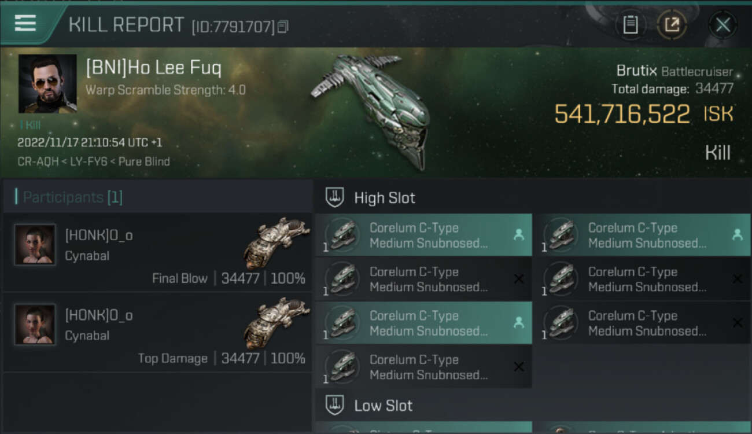Select the Top Damage participant portrait
Screen dimensions: 752x434
point(35,325)
